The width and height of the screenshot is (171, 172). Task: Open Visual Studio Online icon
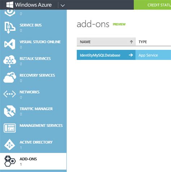click(x=10, y=44)
